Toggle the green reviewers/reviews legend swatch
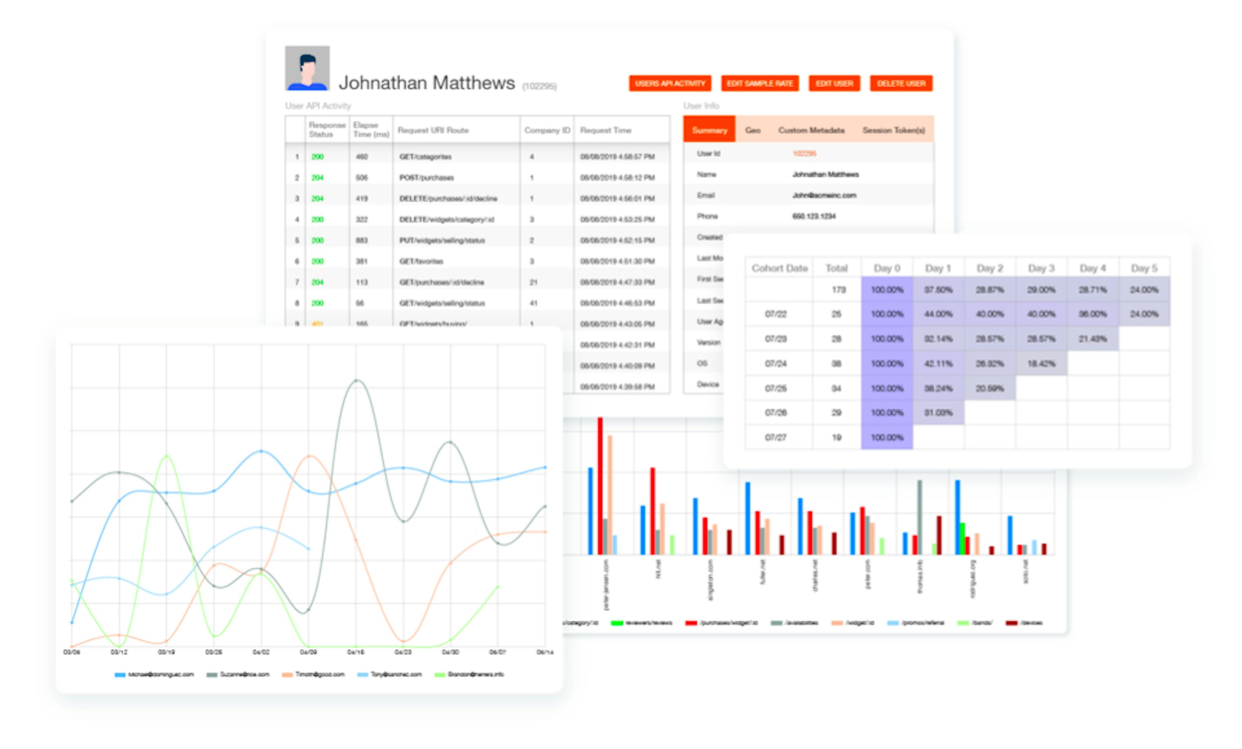 616,623
